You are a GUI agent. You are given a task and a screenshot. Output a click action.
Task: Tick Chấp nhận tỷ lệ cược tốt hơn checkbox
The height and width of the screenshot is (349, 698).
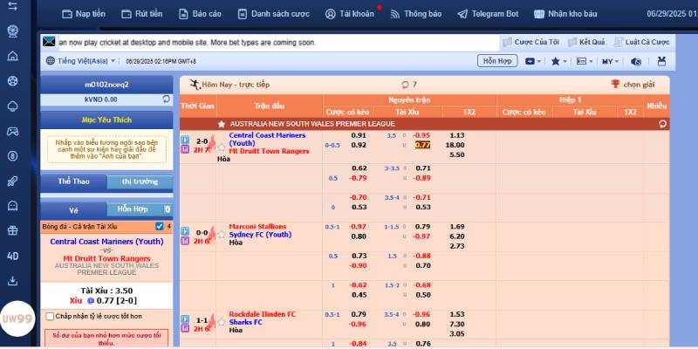click(x=51, y=317)
